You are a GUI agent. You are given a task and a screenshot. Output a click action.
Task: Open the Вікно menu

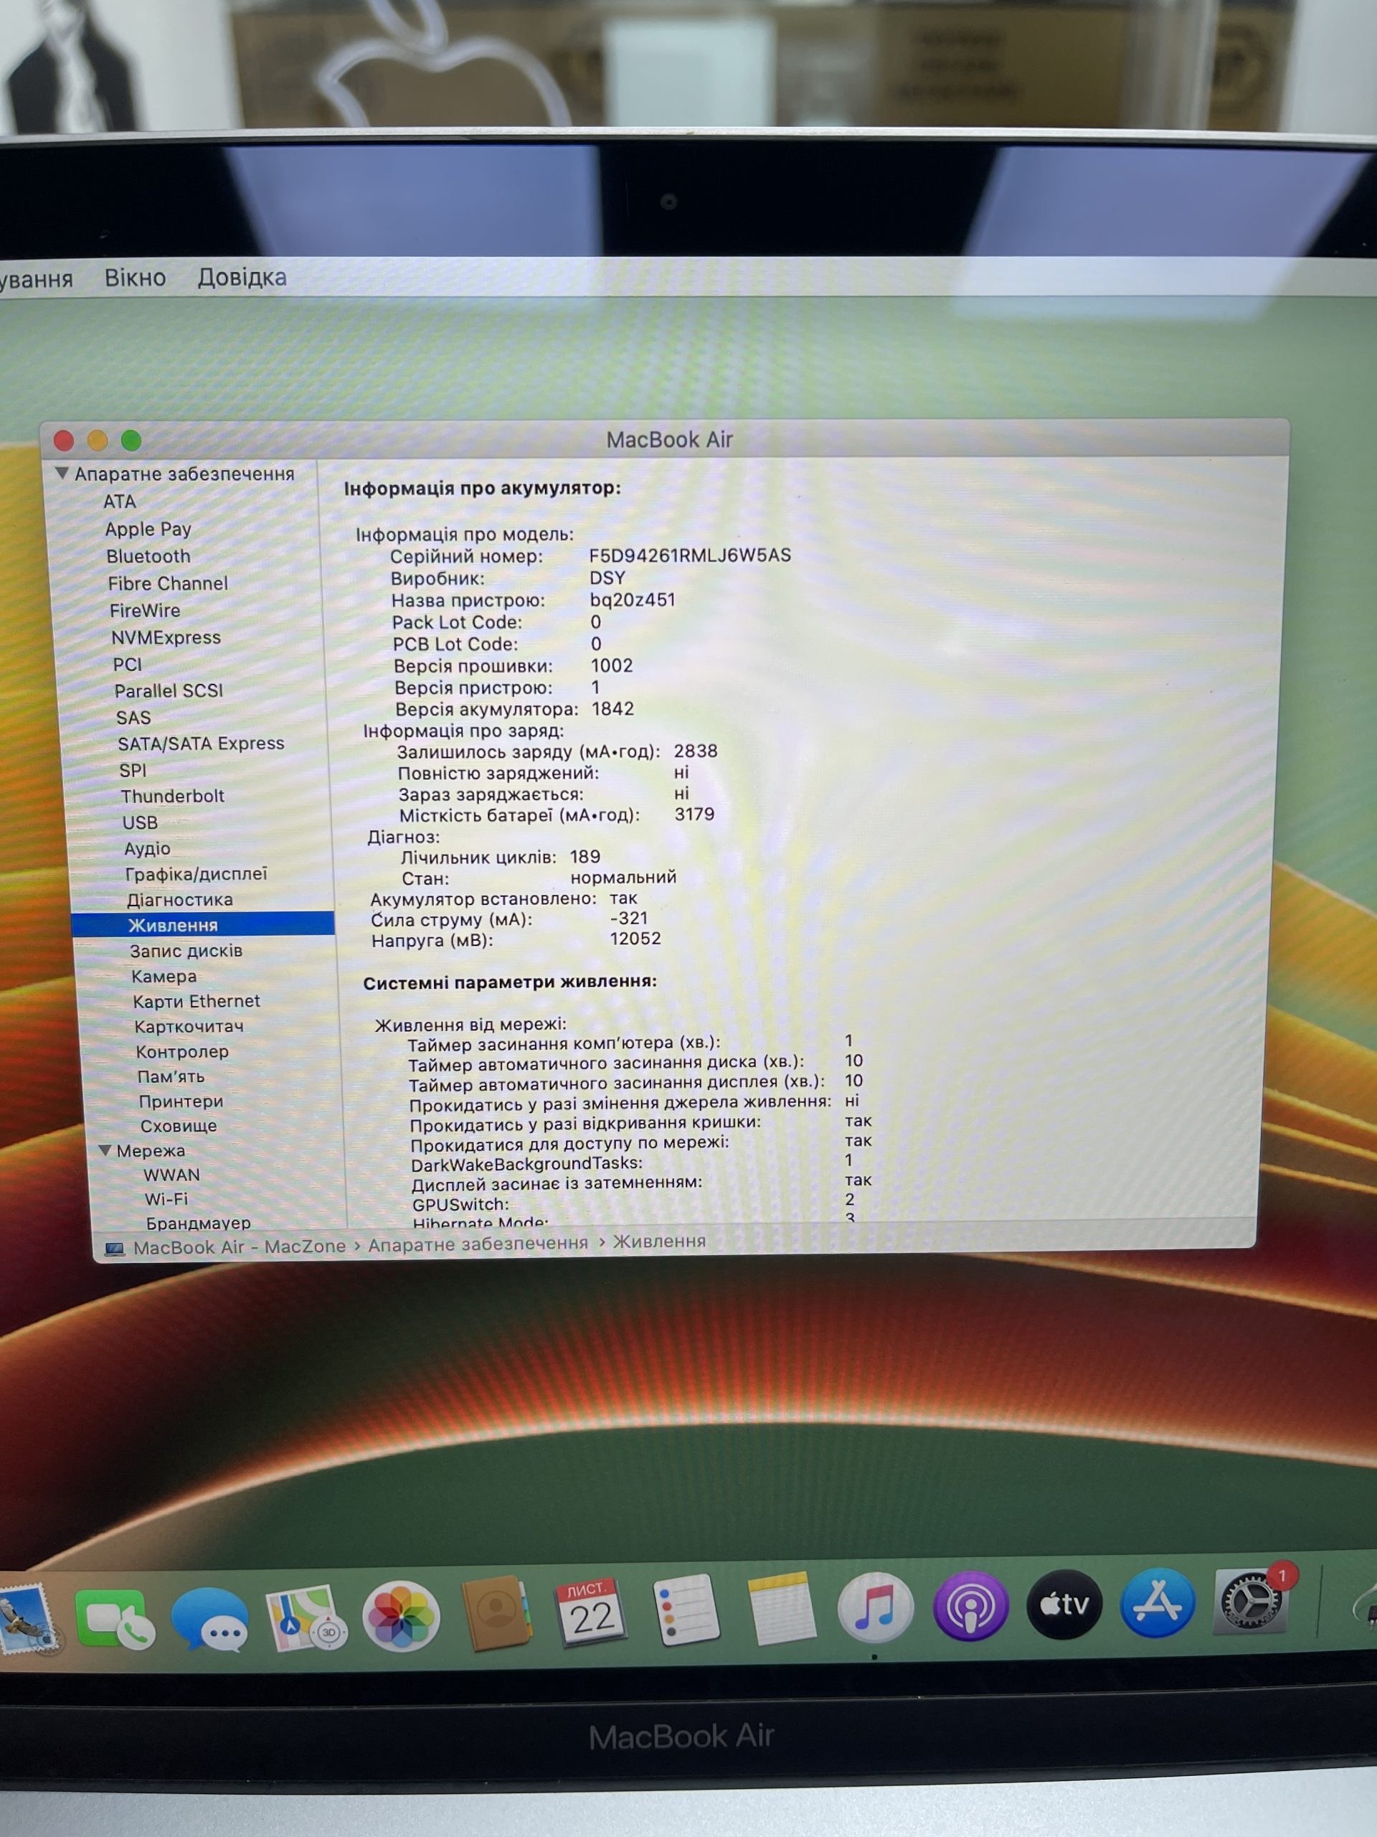pyautogui.click(x=136, y=278)
